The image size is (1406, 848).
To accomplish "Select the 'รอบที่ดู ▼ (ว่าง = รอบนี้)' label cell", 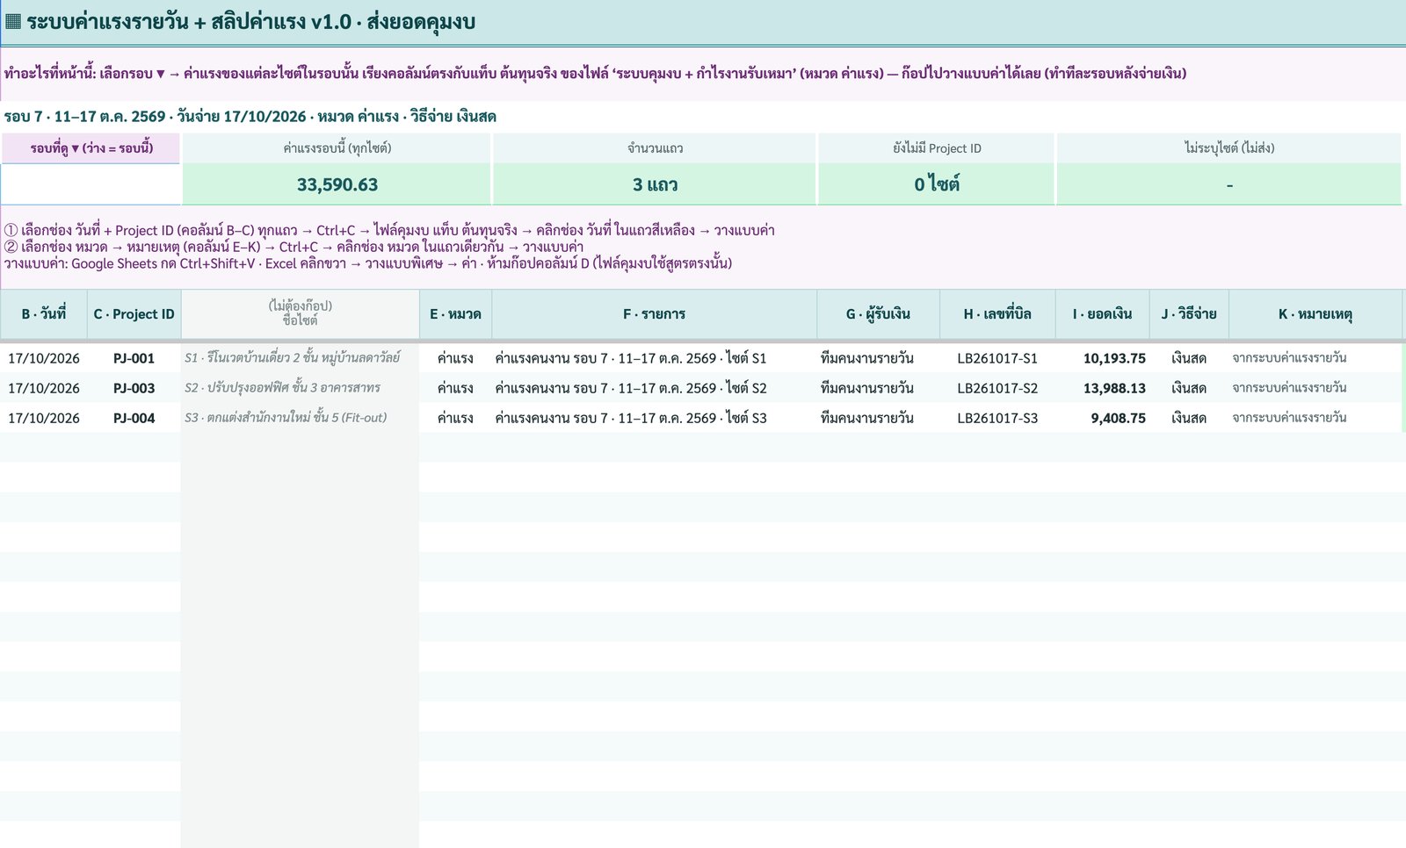I will pyautogui.click(x=91, y=148).
